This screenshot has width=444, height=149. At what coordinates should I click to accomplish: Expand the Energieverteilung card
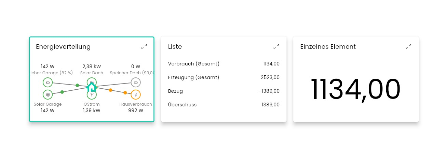coord(144,47)
